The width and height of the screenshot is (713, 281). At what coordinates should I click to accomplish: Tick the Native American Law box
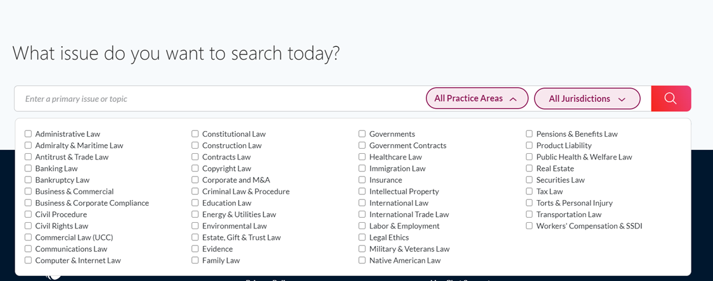(x=362, y=261)
